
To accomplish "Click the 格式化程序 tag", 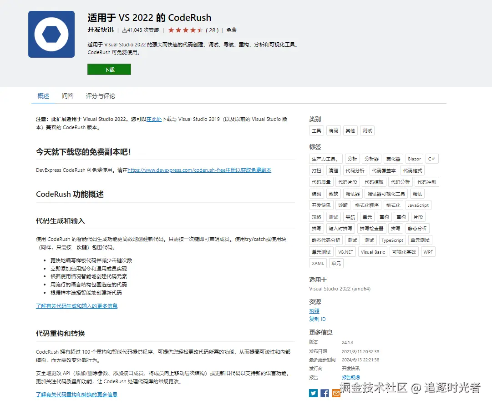I will 367,205.
